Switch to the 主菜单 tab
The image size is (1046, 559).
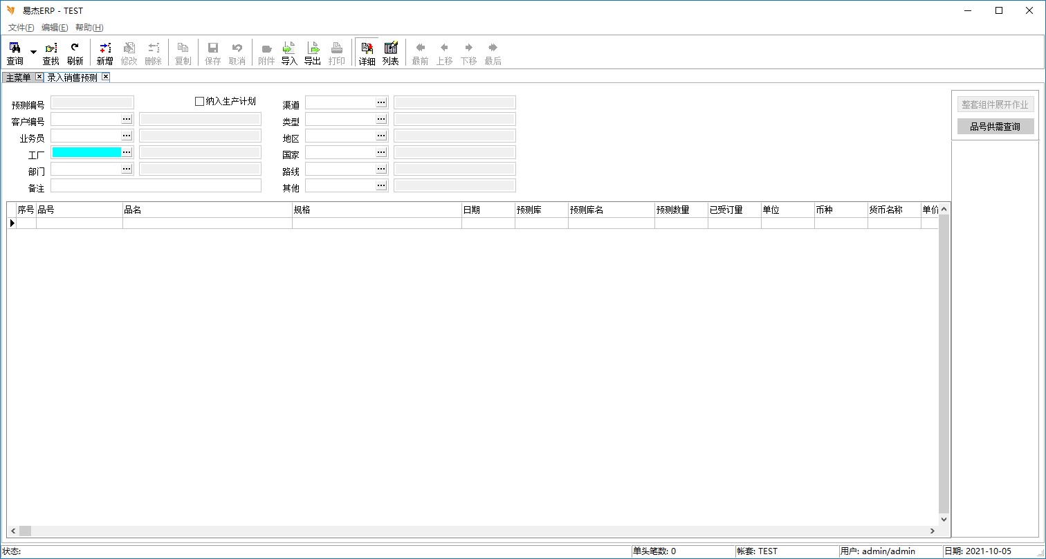[x=19, y=77]
